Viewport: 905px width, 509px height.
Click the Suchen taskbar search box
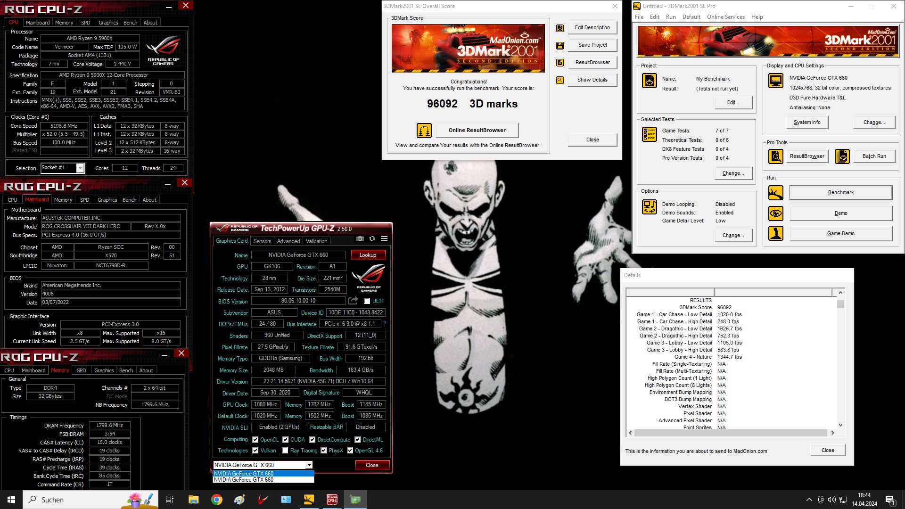pos(90,500)
